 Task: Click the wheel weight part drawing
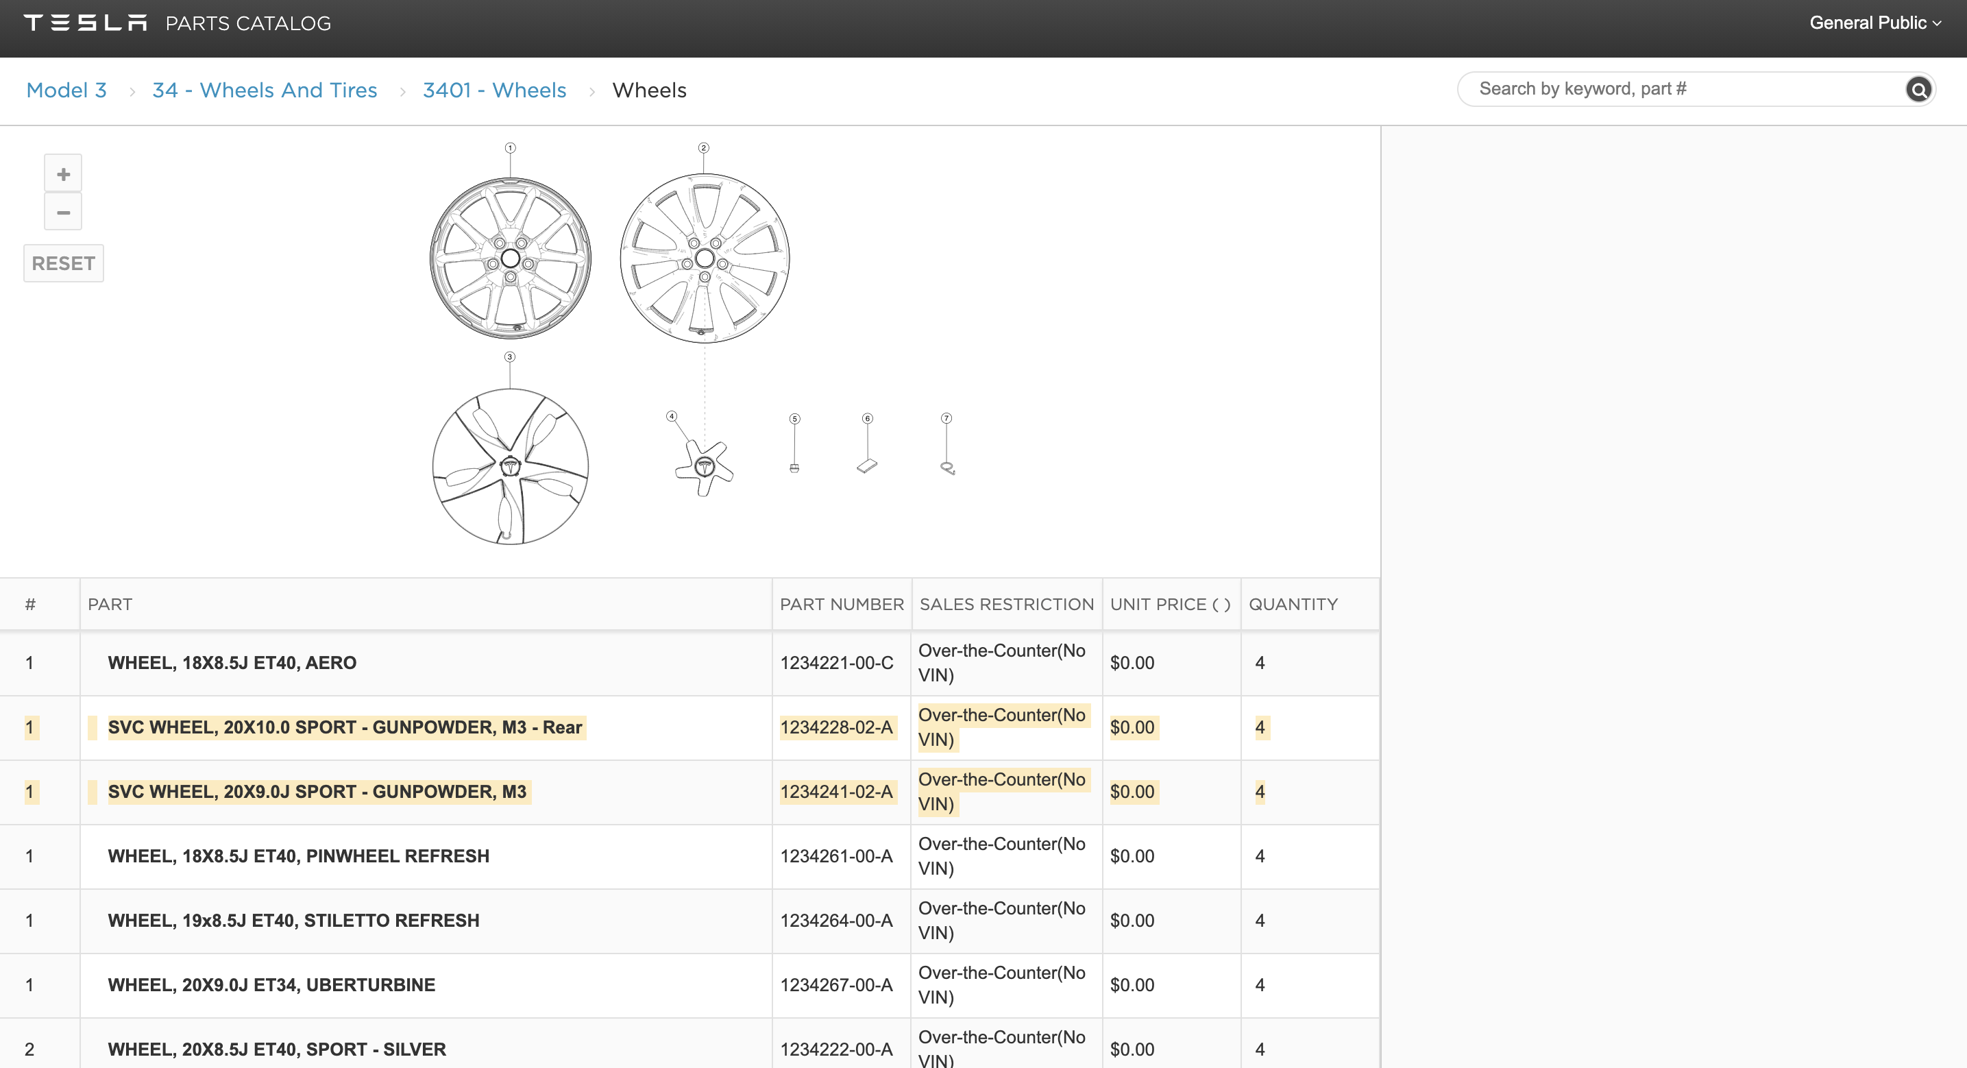(x=867, y=466)
